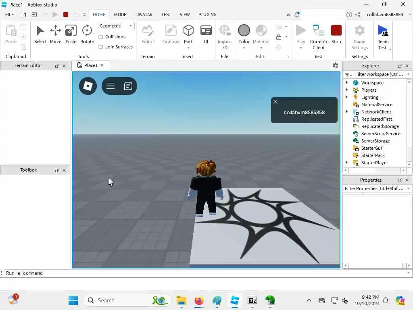The height and width of the screenshot is (310, 413).
Task: Click the Color tool circle
Action: [x=244, y=30]
